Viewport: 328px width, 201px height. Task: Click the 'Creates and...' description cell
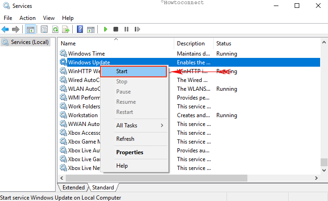(193, 115)
